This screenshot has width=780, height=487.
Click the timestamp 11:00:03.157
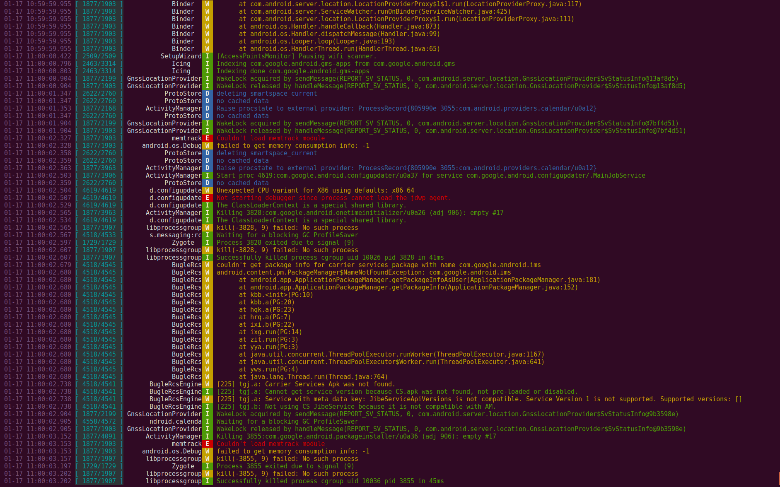coord(49,459)
